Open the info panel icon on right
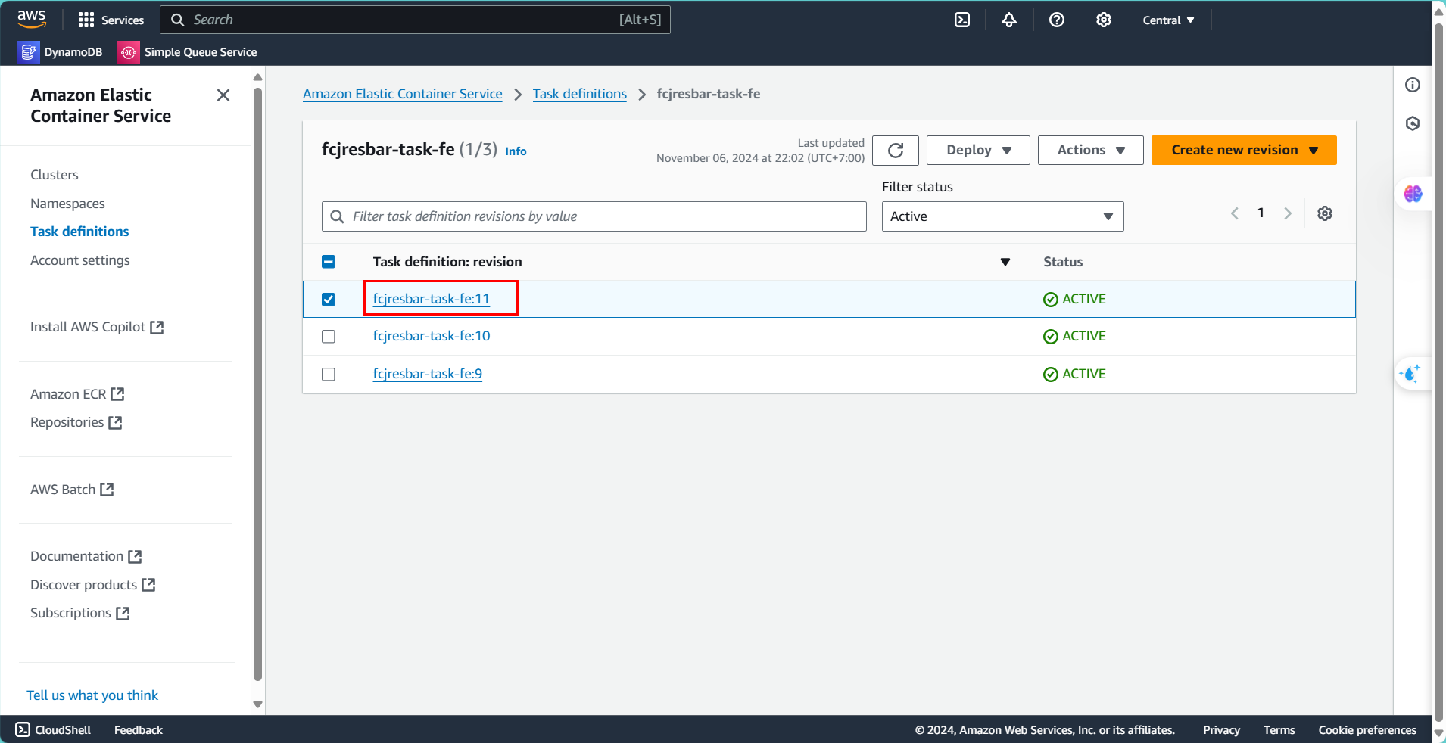 click(1413, 85)
